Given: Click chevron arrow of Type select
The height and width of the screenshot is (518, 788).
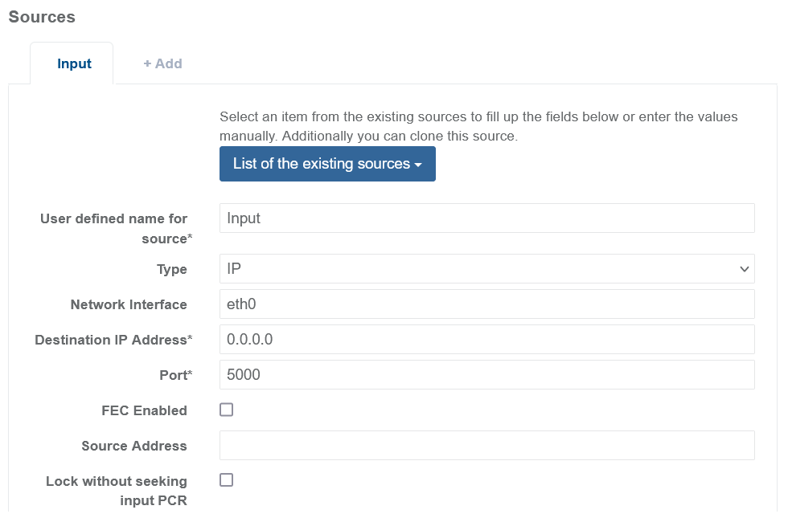Looking at the screenshot, I should (744, 270).
